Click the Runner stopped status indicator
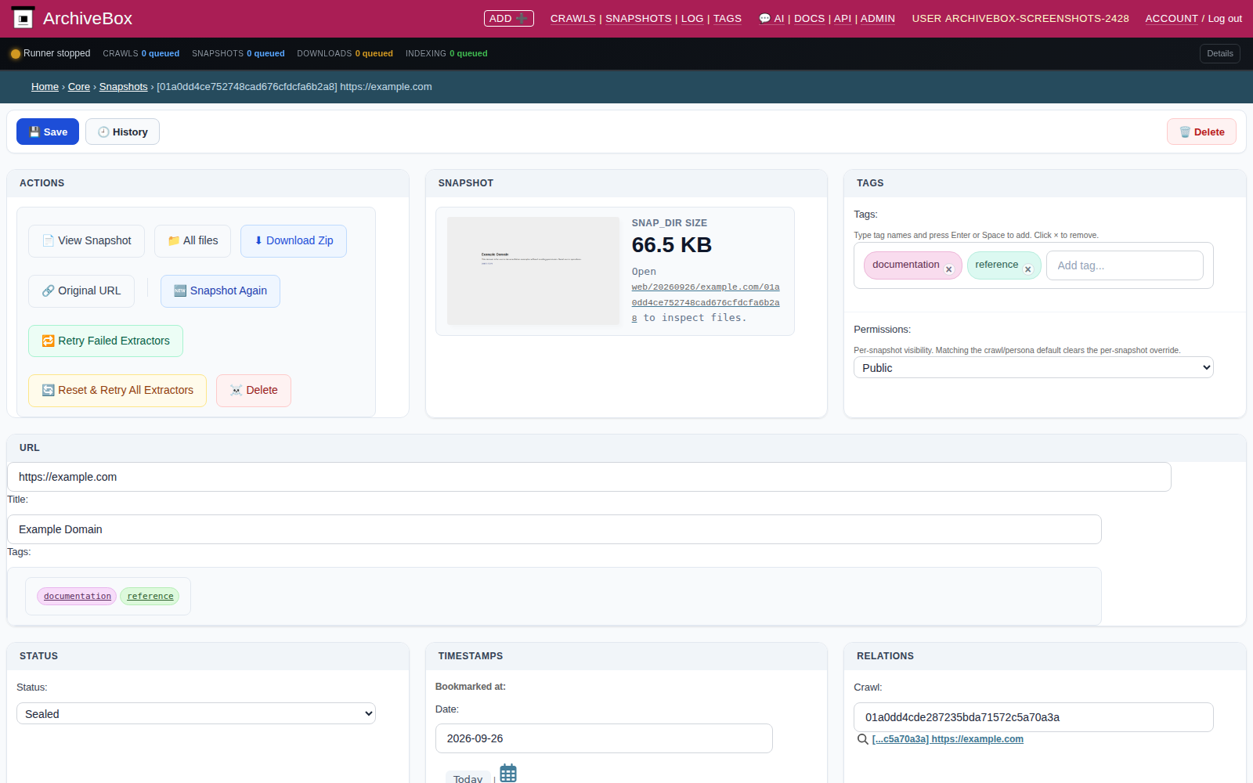1253x783 pixels. 50,53
